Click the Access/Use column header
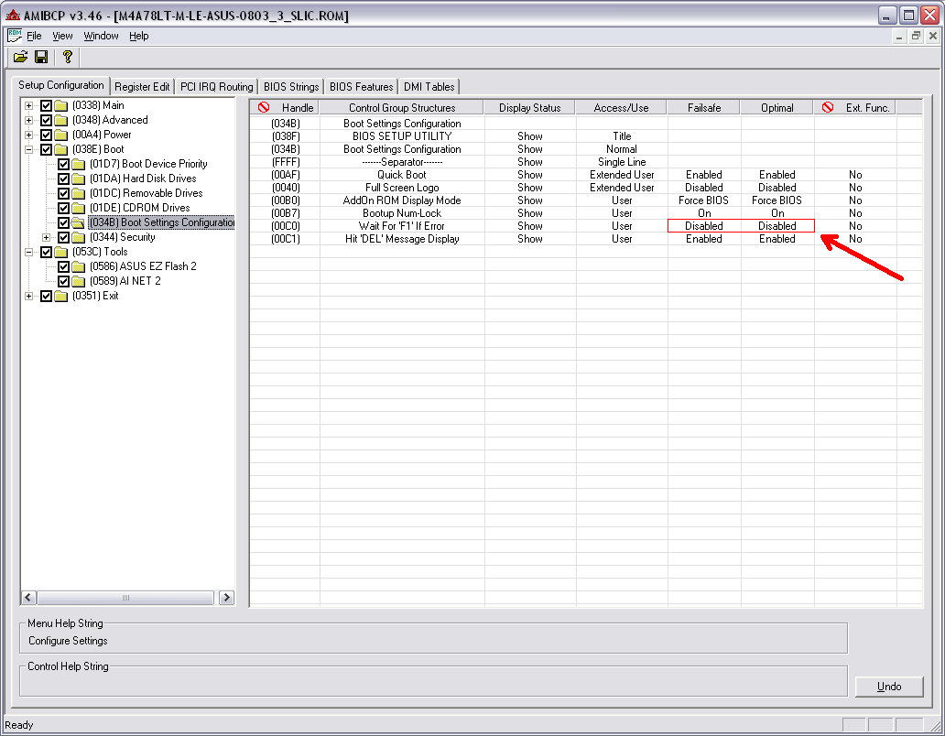Image resolution: width=945 pixels, height=736 pixels. tap(622, 108)
